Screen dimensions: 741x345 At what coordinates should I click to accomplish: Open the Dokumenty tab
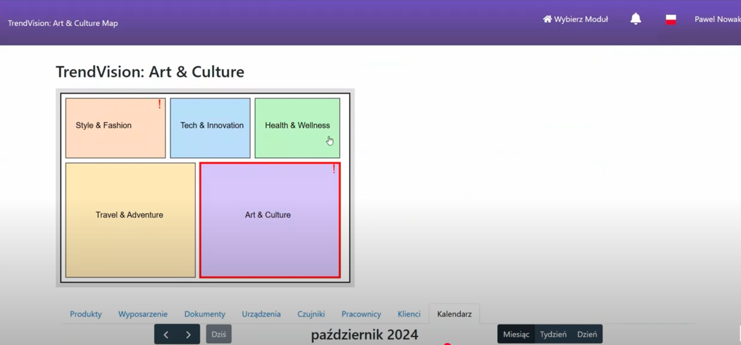pos(204,314)
